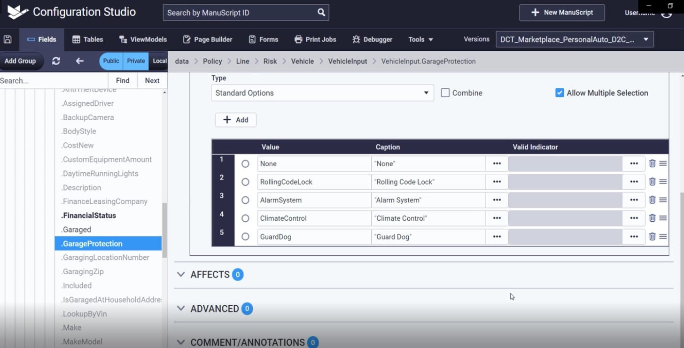Open caption ellipsis for "Climate Control"
Image resolution: width=684 pixels, height=348 pixels.
coord(497,218)
